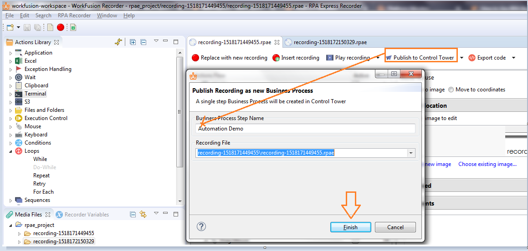Switch to Recorder Variables tab

click(x=82, y=214)
